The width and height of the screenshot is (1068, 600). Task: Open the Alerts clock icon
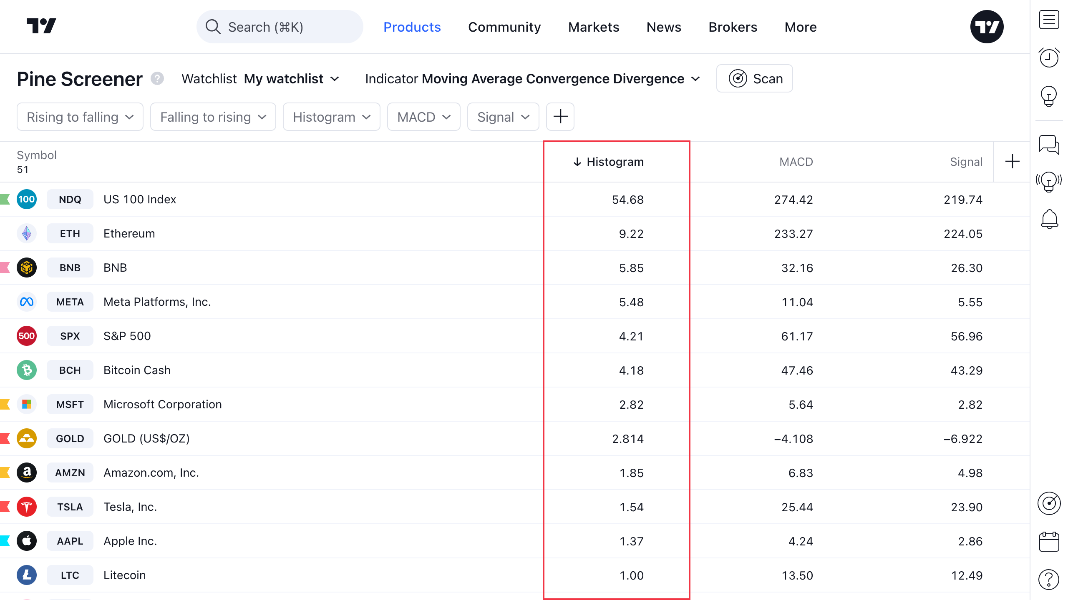coord(1049,57)
